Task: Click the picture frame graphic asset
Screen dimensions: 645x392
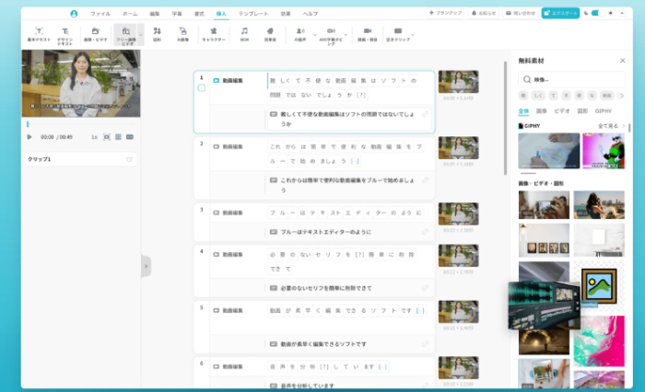Action: [x=599, y=286]
